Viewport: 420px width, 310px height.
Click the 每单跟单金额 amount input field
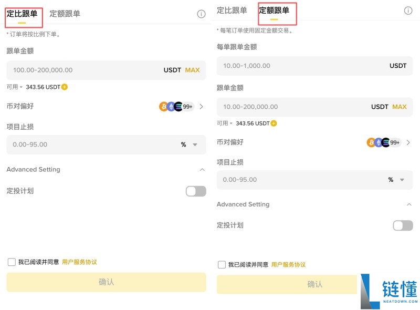[x=314, y=66]
